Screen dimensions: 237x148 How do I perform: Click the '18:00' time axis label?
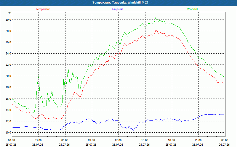[x=172, y=140]
